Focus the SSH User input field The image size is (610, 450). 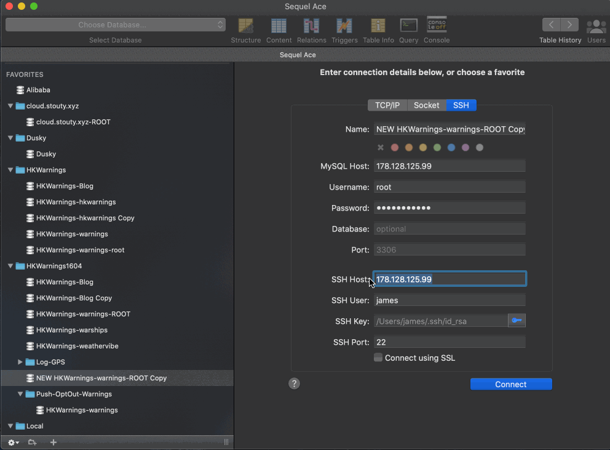pyautogui.click(x=450, y=300)
